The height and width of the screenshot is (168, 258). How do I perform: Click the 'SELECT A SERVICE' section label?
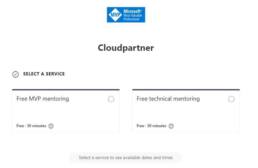coord(44,74)
